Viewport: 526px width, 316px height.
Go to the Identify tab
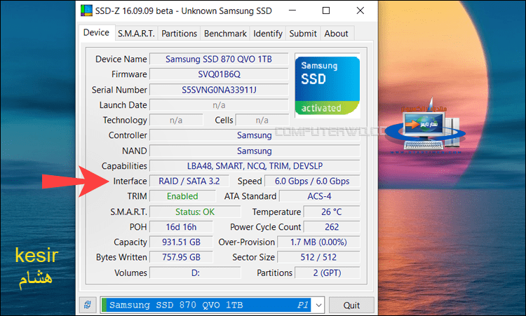[x=268, y=34]
